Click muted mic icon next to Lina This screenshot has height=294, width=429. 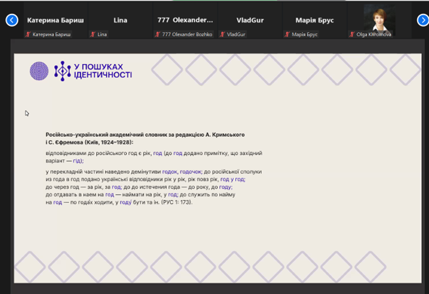[x=92, y=35]
